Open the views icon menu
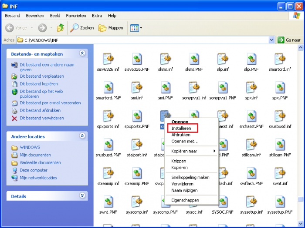This screenshot has height=228, width=305. (136, 28)
